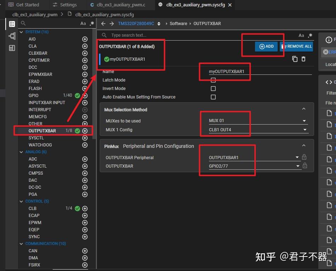
Task: Click the calculator icon in left activity bar
Action: 12,48
